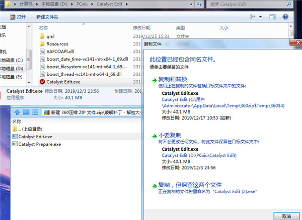This screenshot has width=302, height=220.
Task: Click the zip path field in 360压缩
Action: point(92,112)
